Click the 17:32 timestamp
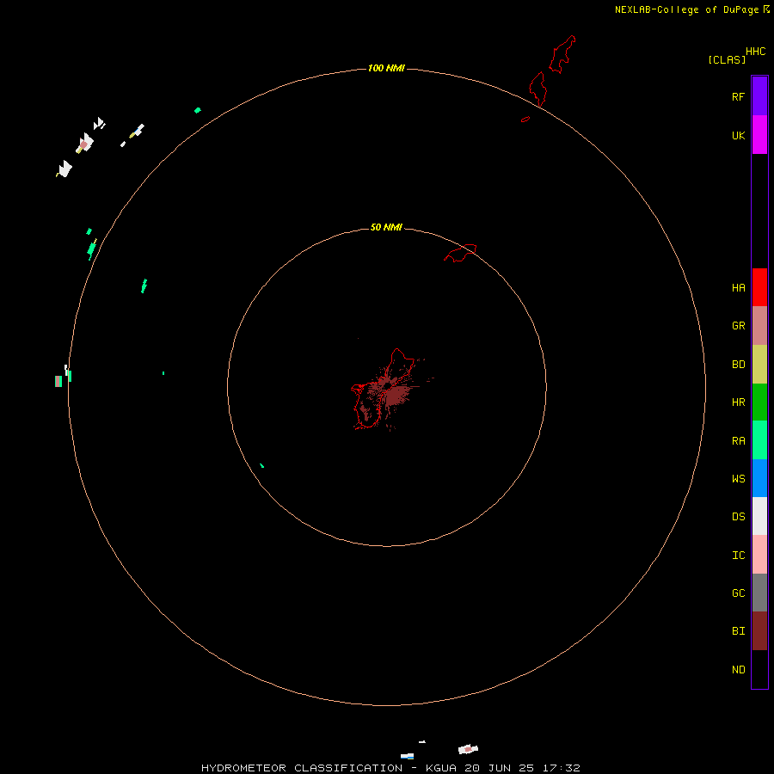 tap(562, 768)
